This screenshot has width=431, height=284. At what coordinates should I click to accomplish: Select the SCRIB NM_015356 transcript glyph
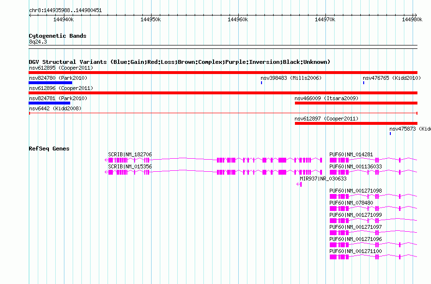(x=214, y=172)
